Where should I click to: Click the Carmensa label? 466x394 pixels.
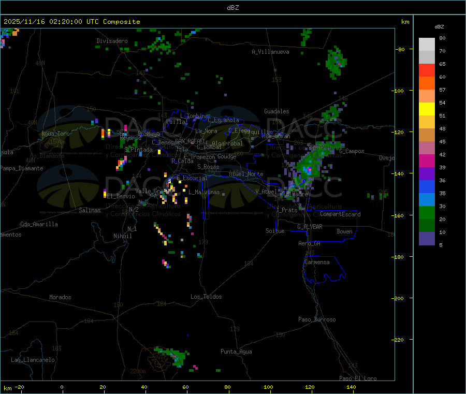pos(317,262)
